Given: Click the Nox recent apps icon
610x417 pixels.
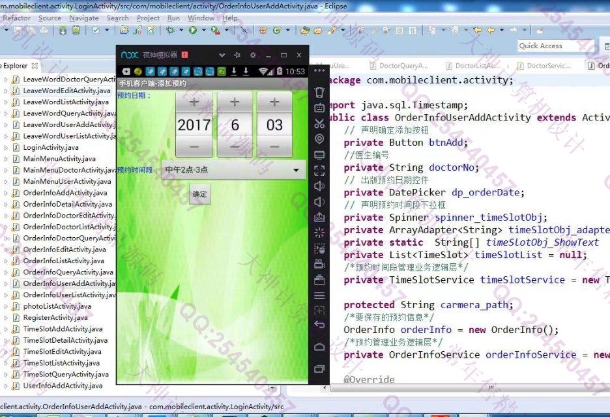Looking at the screenshot, I should 319,368.
